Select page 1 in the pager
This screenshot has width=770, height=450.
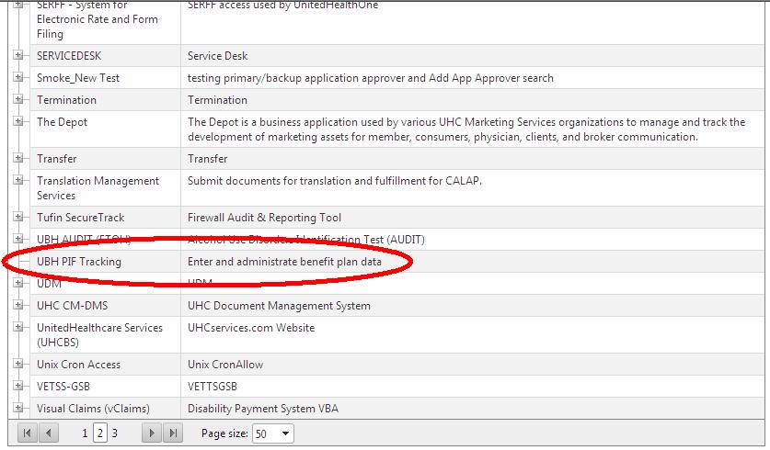pyautogui.click(x=85, y=433)
